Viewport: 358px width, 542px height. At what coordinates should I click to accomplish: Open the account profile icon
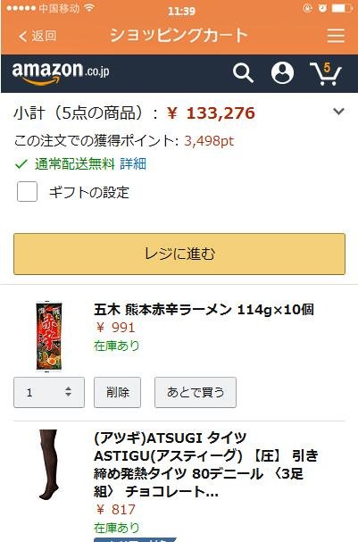(x=282, y=73)
